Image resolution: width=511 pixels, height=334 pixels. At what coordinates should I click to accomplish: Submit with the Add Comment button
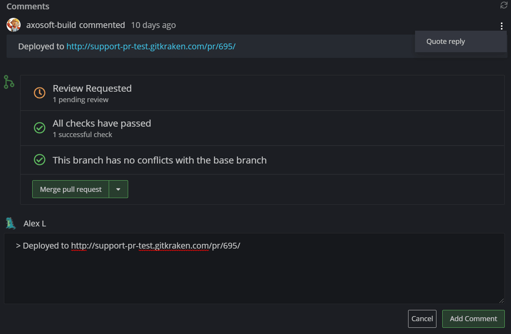(473, 318)
